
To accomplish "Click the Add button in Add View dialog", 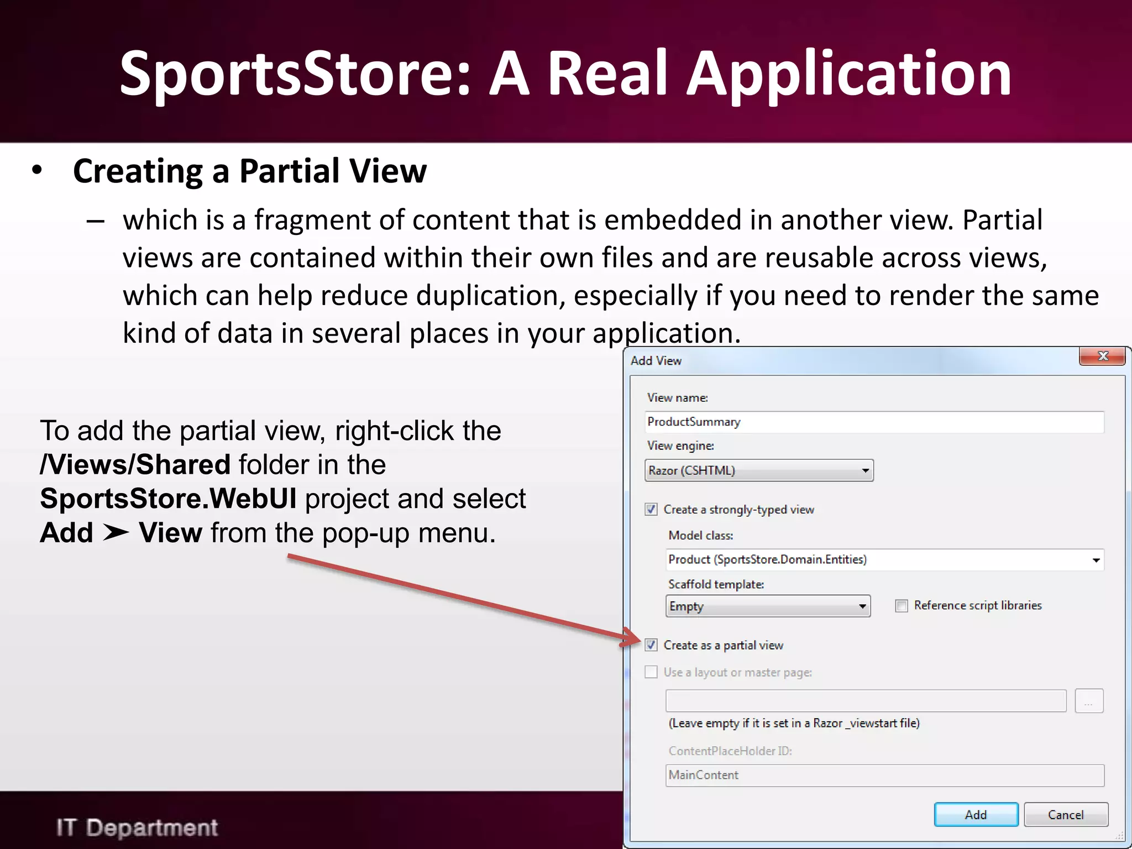I will (x=976, y=815).
